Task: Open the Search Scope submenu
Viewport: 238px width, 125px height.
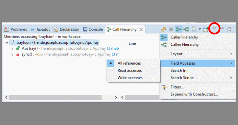Action: coord(197,78)
